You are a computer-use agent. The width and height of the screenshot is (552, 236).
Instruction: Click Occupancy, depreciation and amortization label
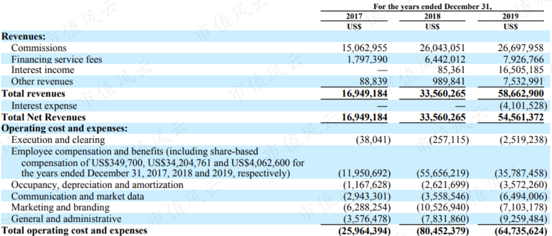coord(97,185)
